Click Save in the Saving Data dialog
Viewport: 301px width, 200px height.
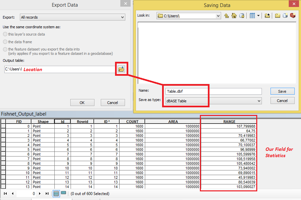pos(282,91)
